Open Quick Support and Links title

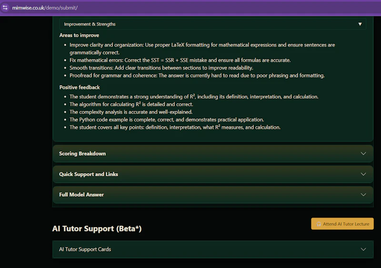[89, 174]
